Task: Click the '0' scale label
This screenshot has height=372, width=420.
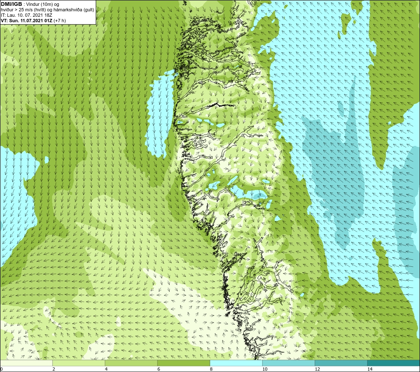Action: (1, 369)
